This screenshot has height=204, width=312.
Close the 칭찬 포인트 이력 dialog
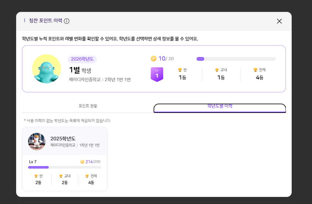(x=279, y=21)
